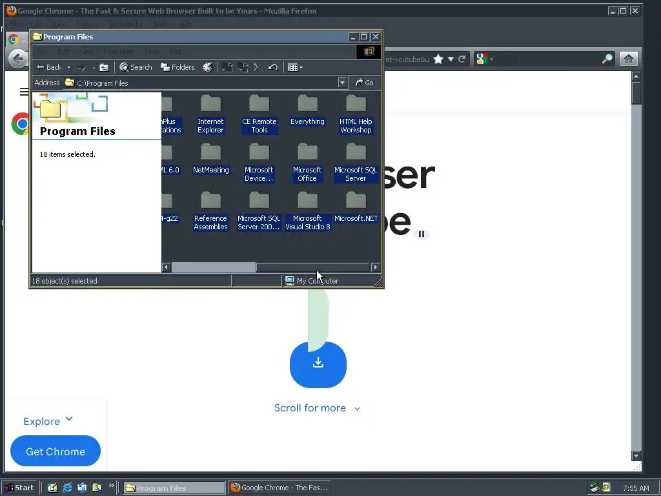
Task: Open the Favorites menu in Program Files
Action: [x=118, y=52]
